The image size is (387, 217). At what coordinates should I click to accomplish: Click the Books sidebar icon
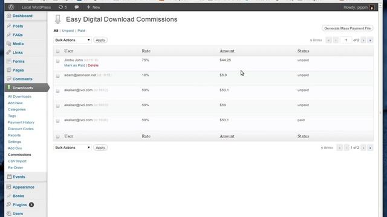click(9, 196)
